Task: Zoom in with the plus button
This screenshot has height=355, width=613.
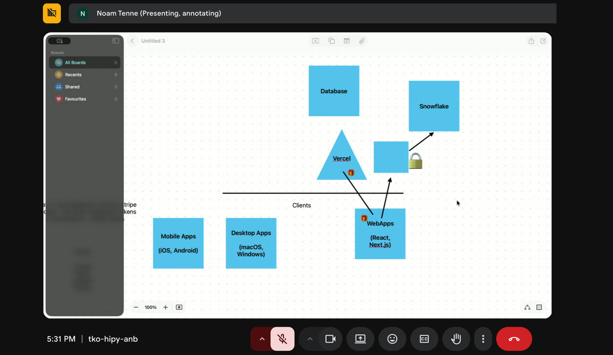Action: coord(166,307)
